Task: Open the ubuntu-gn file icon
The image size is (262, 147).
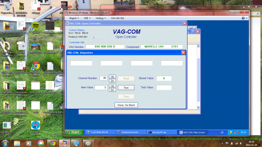Action: pyautogui.click(x=50, y=48)
